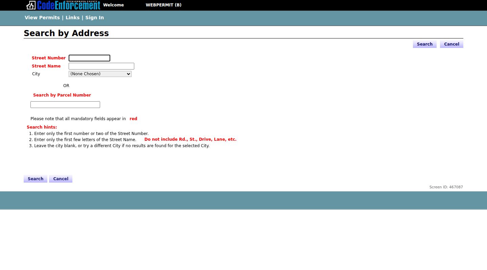Focus the Parcel Number input box
Screen dimensions: 487x270
click(65, 105)
